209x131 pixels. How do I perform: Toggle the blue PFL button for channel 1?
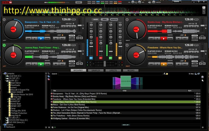[x=91, y=58]
